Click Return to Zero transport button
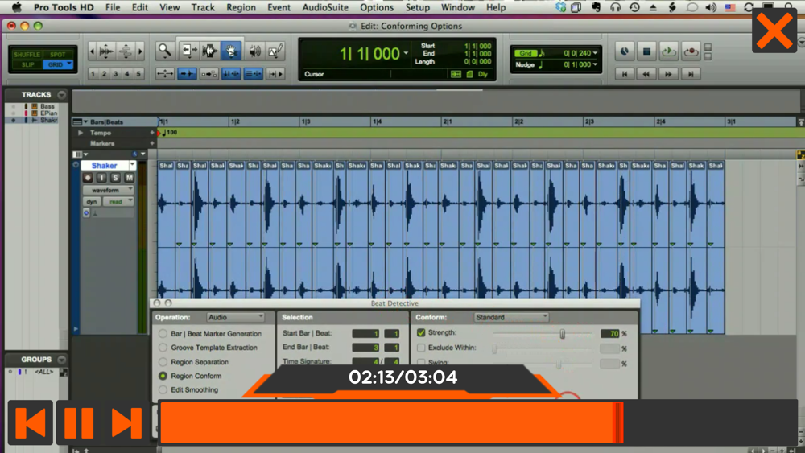805x453 pixels. pyautogui.click(x=625, y=74)
